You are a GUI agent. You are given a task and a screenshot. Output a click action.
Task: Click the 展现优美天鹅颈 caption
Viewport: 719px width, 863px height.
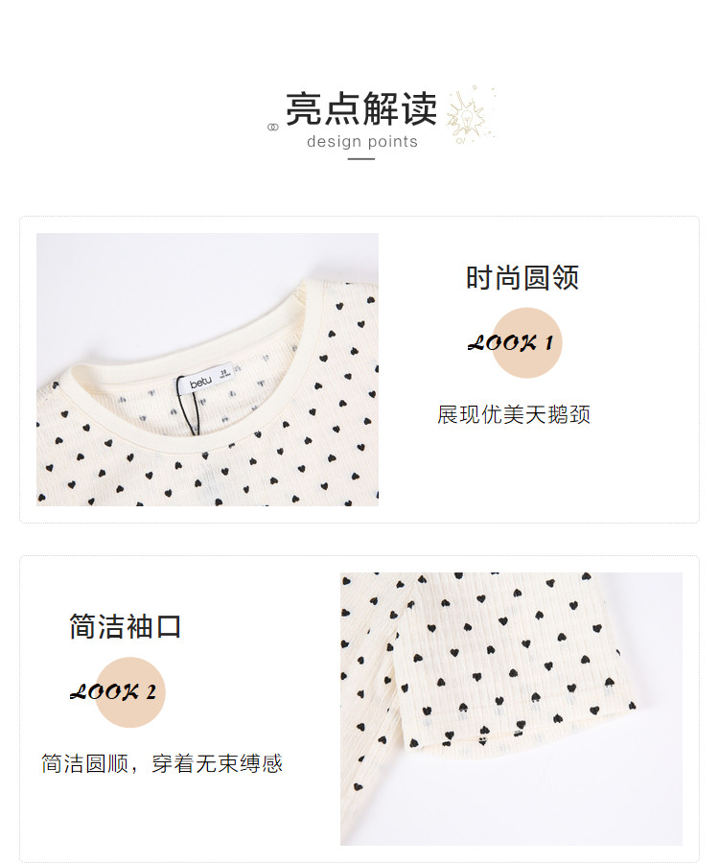click(513, 414)
